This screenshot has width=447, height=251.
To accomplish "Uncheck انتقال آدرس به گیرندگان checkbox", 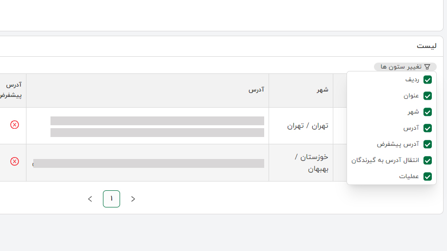I will (x=427, y=160).
